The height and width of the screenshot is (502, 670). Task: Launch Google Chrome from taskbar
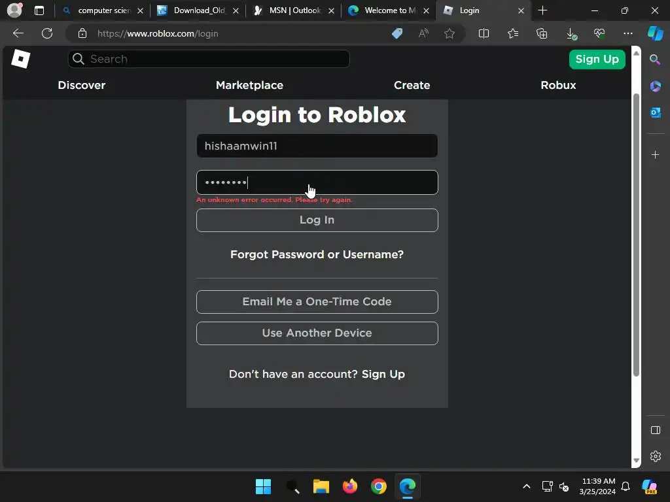[x=379, y=486]
